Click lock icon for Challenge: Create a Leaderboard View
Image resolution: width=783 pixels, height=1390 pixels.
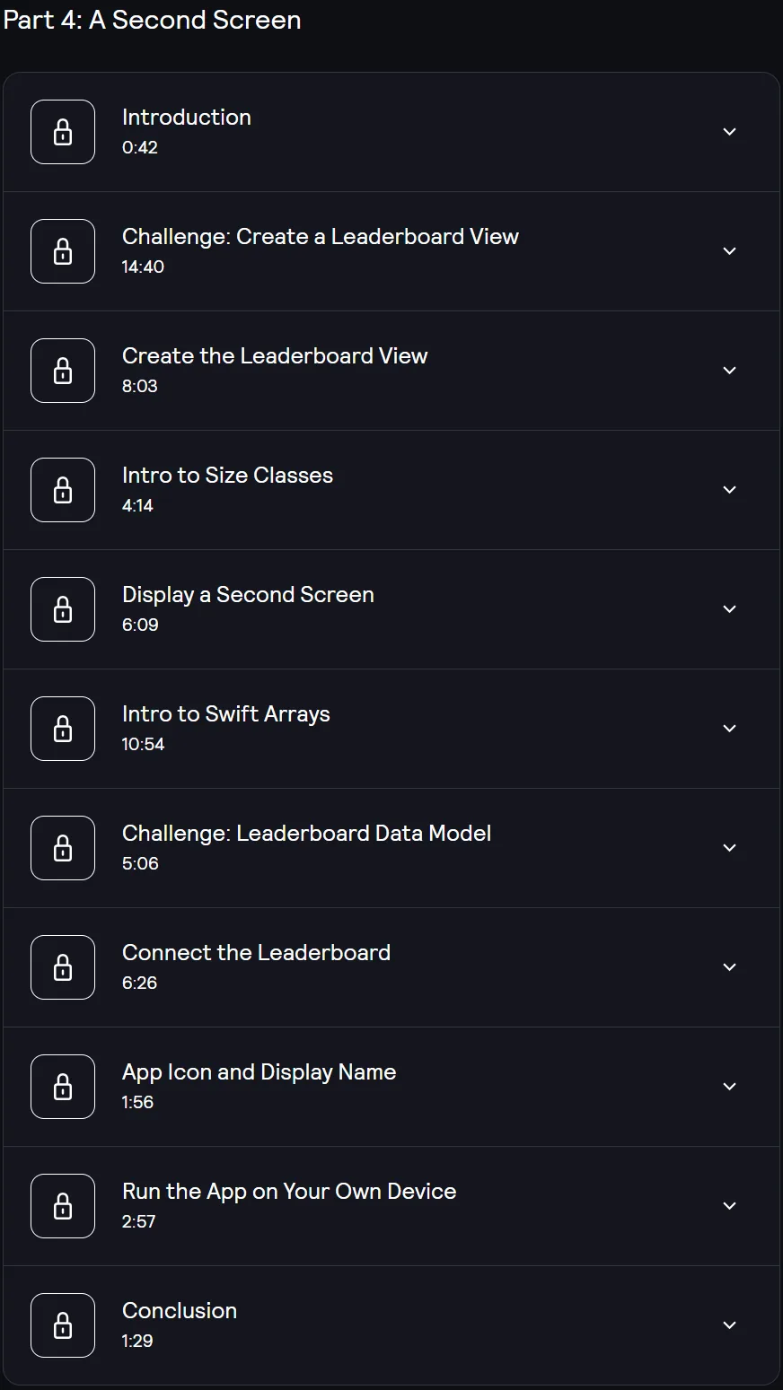(x=63, y=251)
